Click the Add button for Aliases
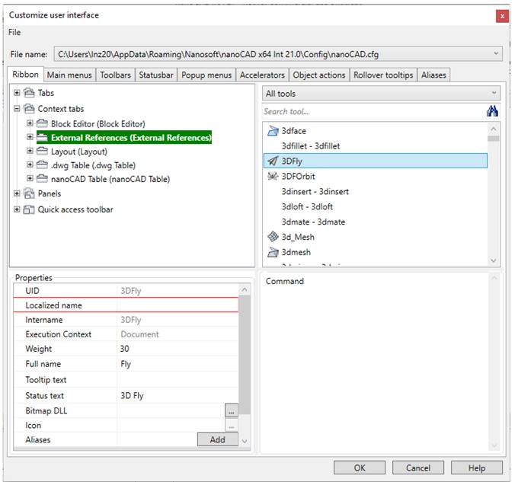Screen dimensions: 518x482 point(217,439)
